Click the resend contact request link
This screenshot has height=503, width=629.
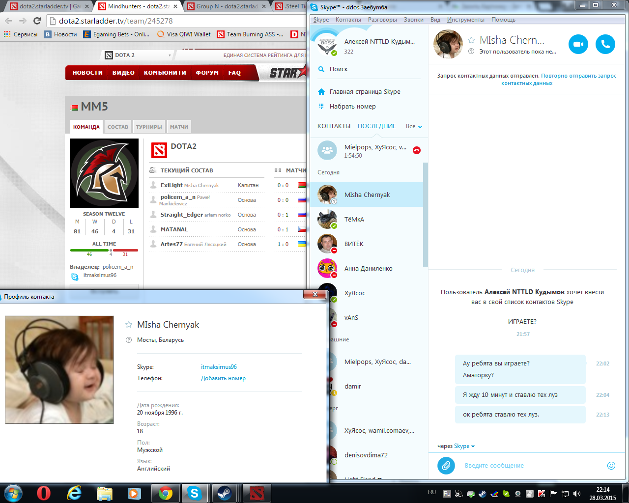[559, 80]
